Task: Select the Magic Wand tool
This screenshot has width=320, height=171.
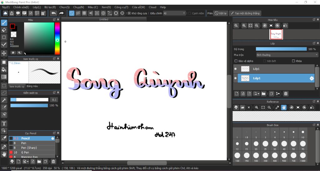Action: coord(4,100)
